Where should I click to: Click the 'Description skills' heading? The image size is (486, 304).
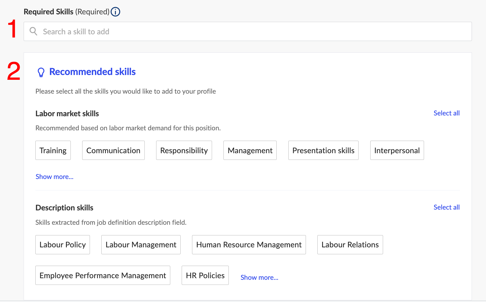(64, 208)
